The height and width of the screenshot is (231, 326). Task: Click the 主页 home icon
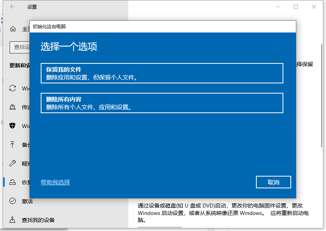pos(13,29)
